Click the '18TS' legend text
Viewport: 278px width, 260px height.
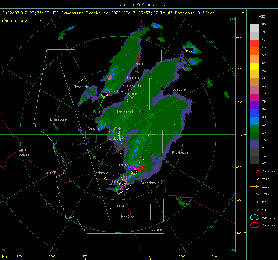266,210
